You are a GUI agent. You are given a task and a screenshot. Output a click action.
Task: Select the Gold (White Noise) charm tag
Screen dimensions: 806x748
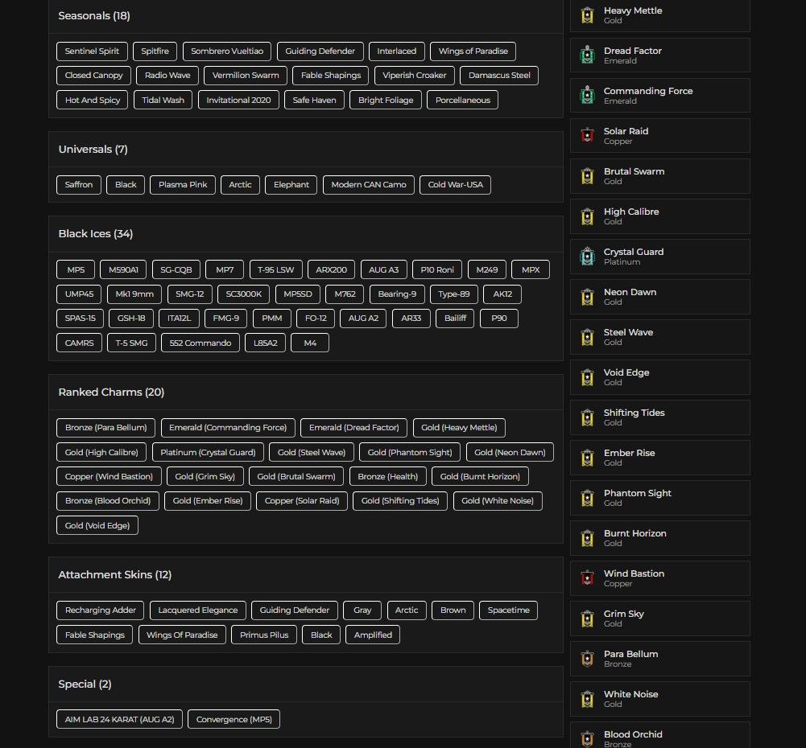coord(498,500)
